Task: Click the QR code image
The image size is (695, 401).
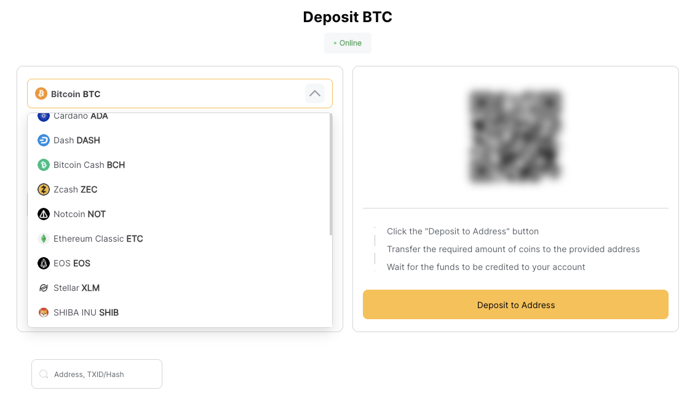Action: coord(515,137)
